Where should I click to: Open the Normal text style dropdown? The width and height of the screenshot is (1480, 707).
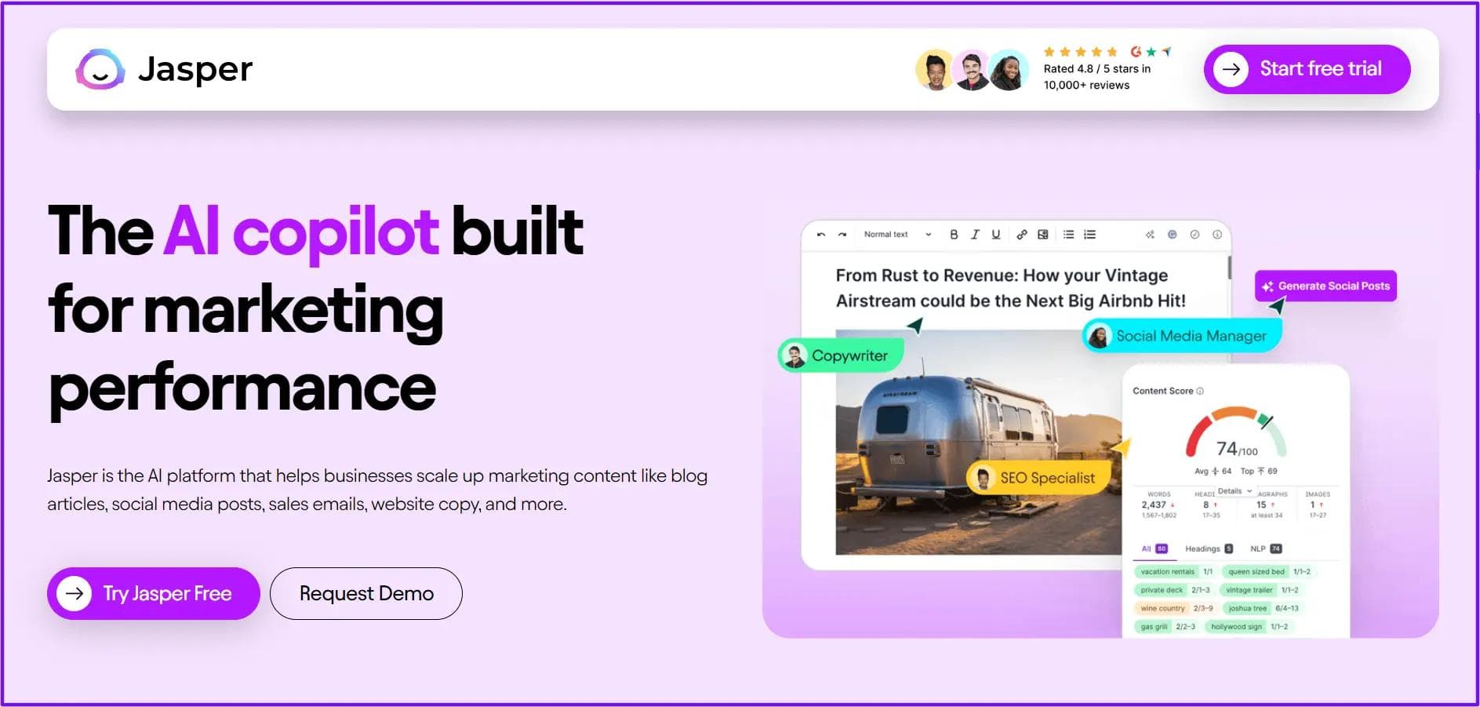click(897, 235)
